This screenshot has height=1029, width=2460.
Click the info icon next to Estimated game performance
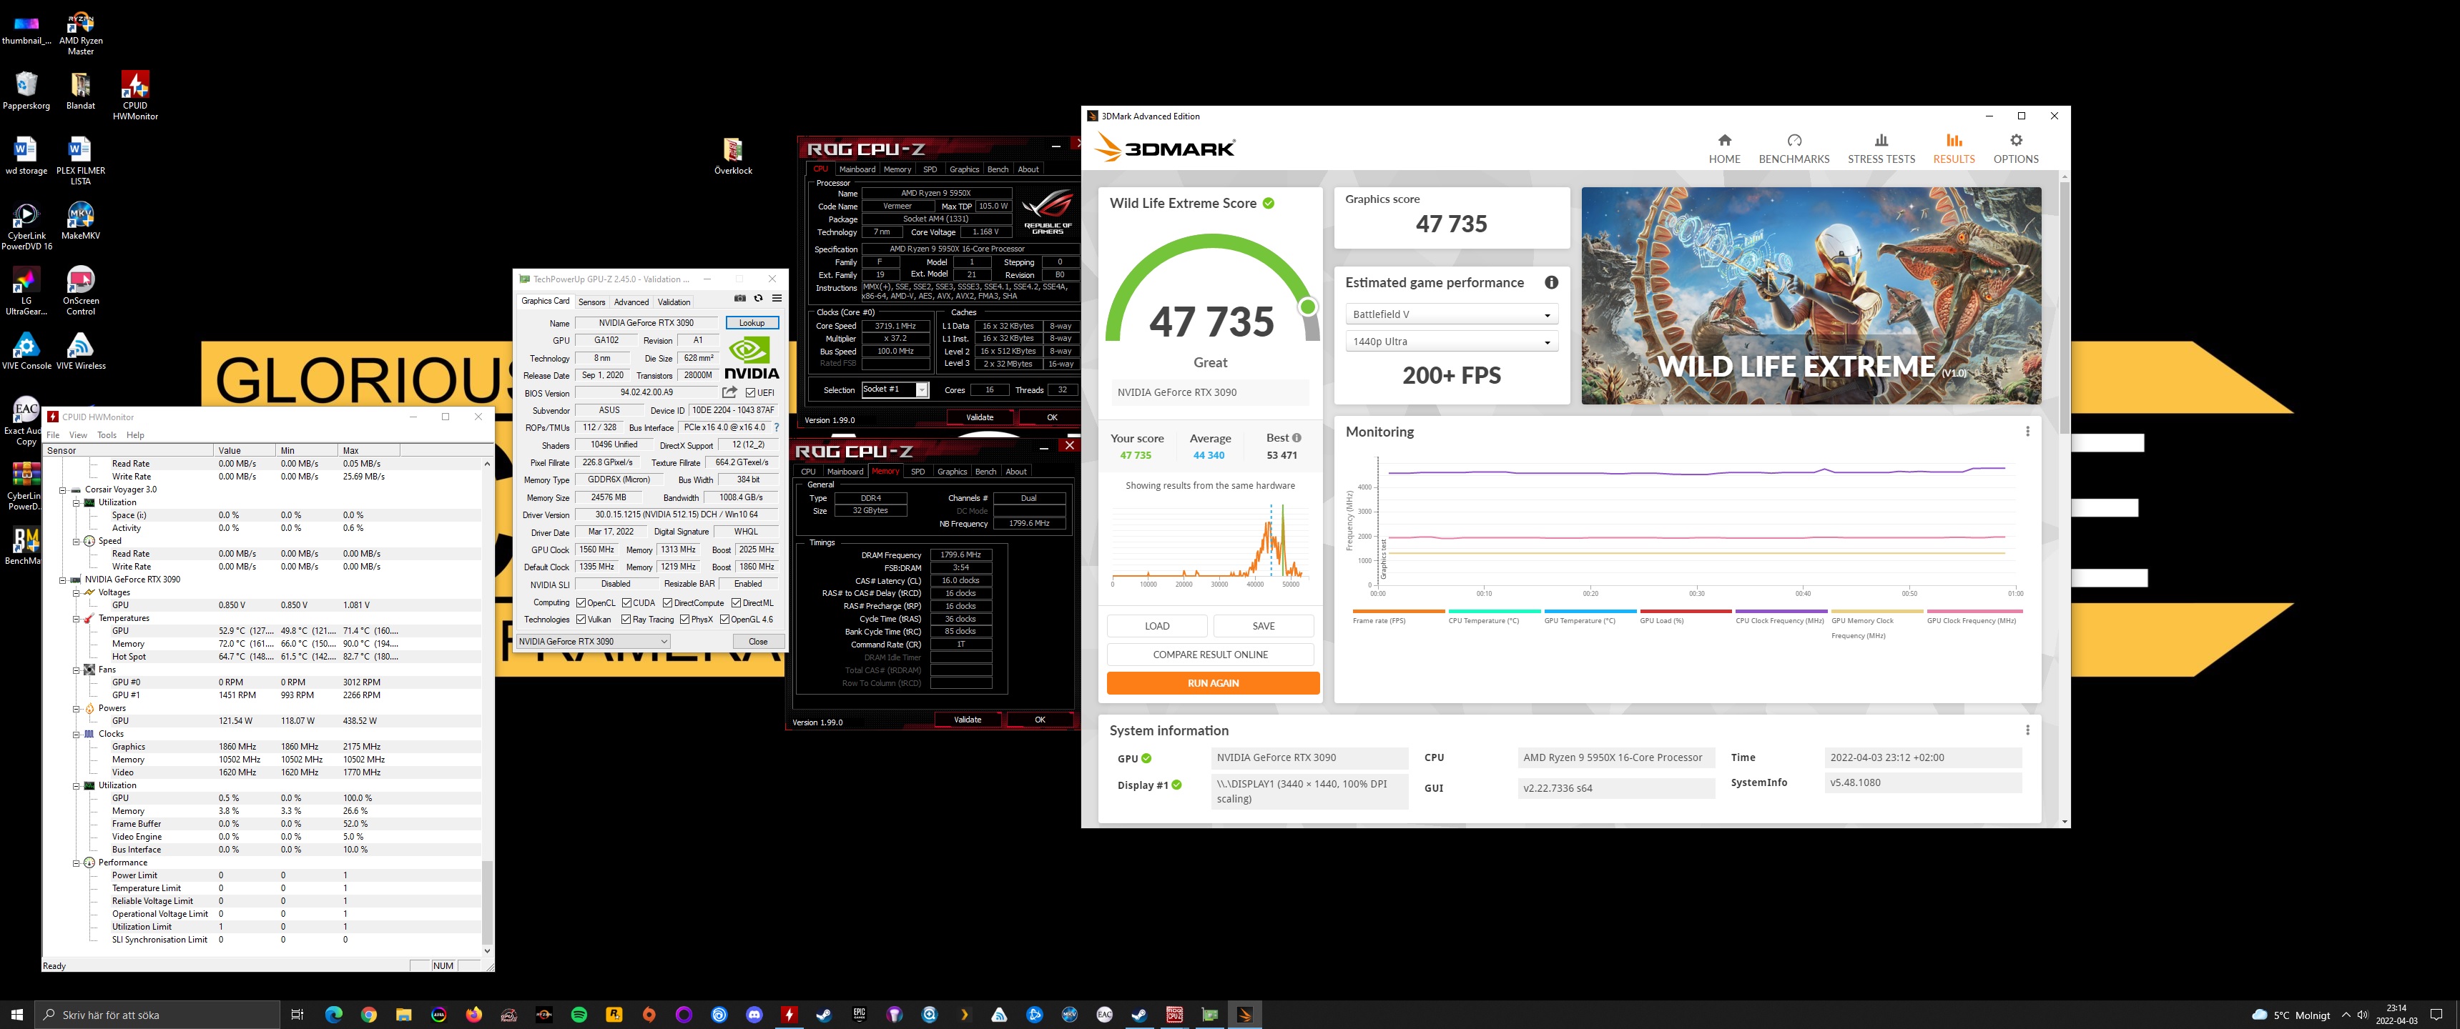1551,282
